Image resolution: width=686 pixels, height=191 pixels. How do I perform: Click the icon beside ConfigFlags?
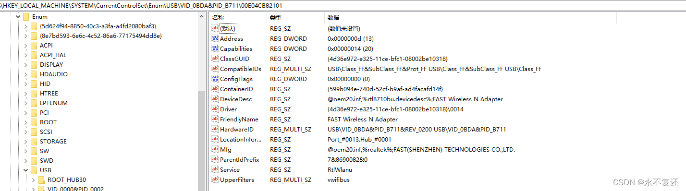(x=215, y=79)
